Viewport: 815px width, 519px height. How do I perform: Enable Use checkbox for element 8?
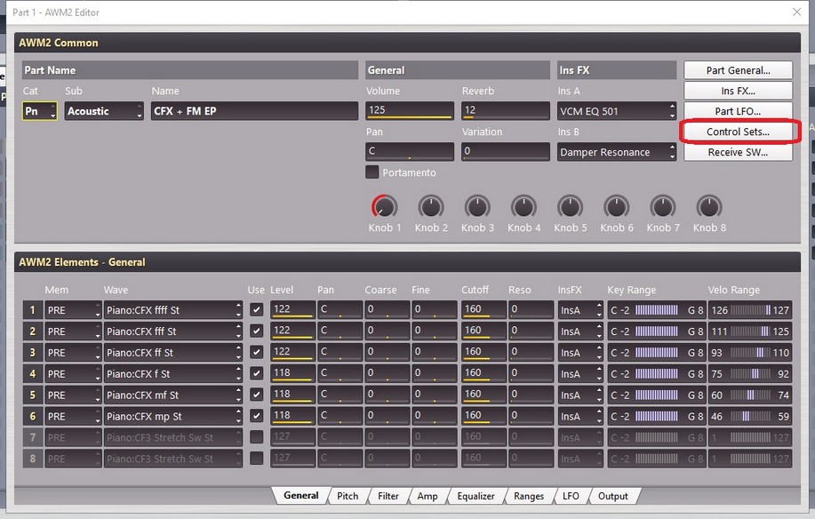[256, 459]
